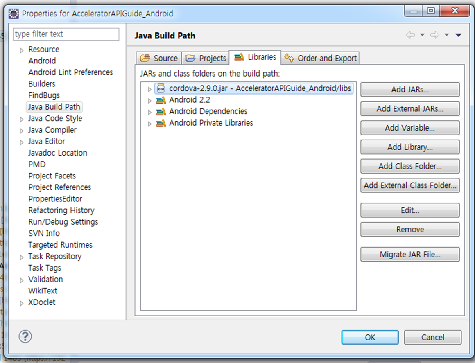Expand the Resource category in sidebar

click(22, 50)
